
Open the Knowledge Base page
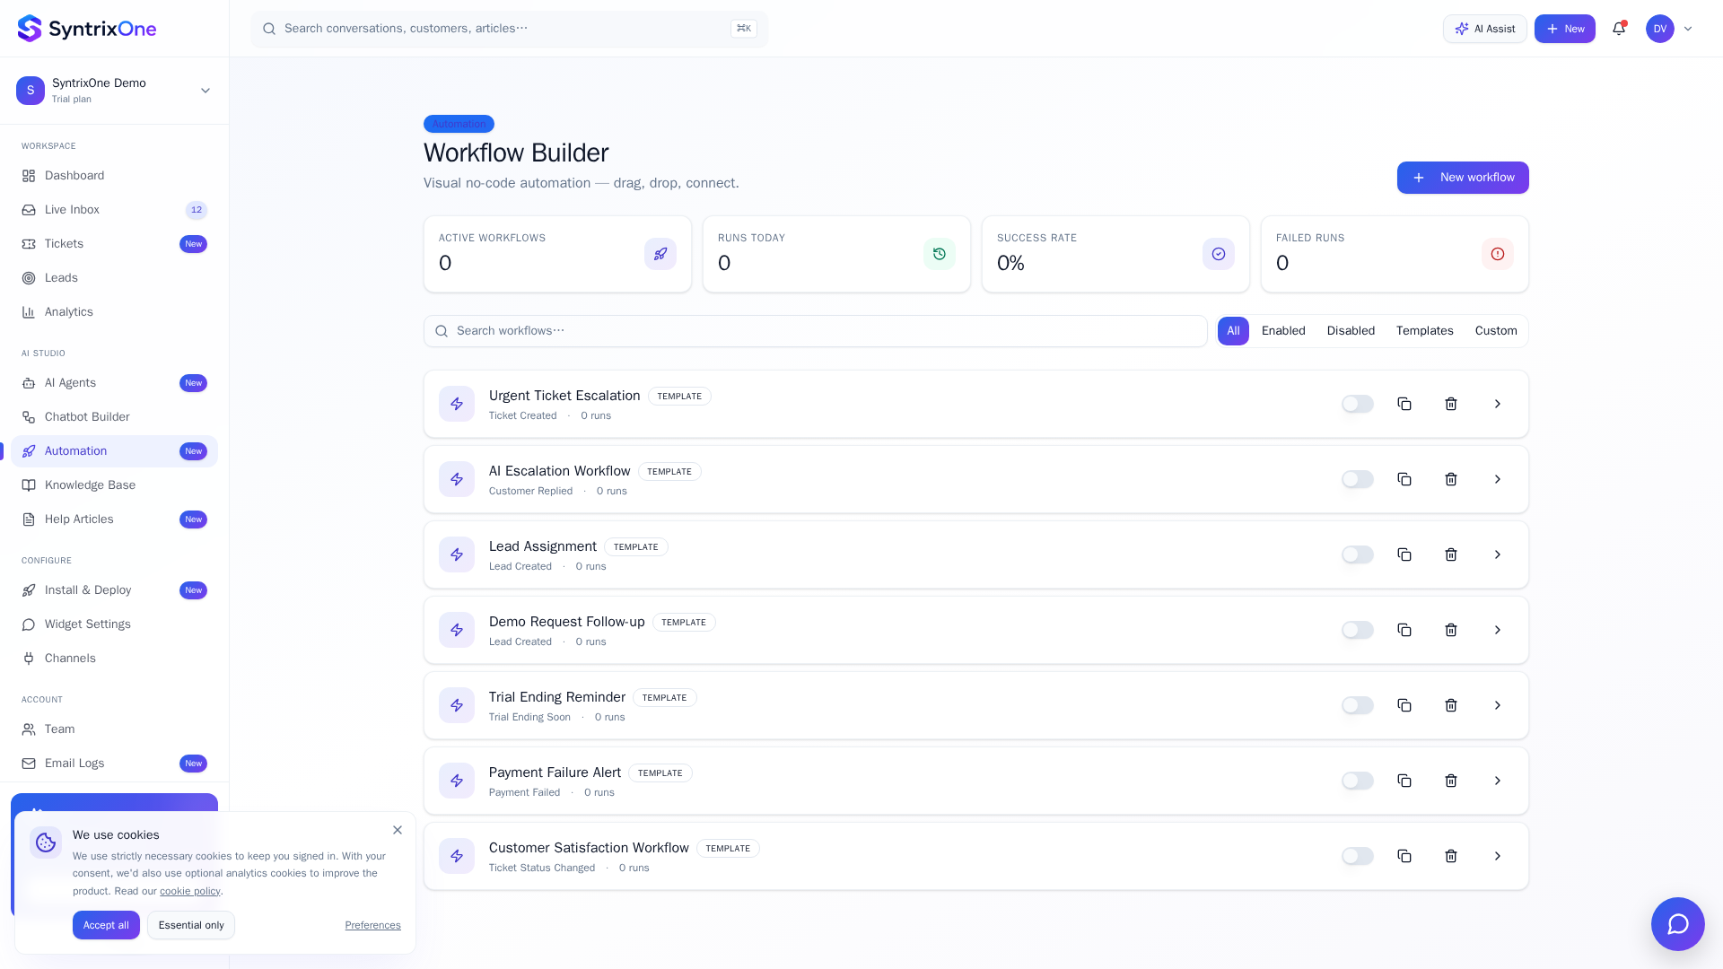coord(114,485)
